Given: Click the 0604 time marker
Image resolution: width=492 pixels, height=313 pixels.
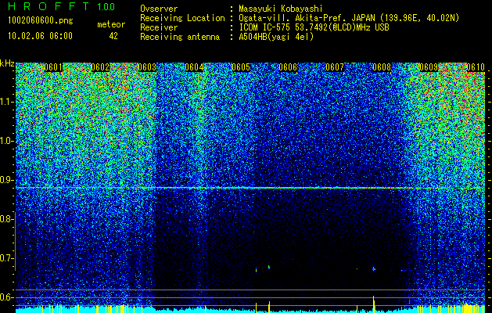Looking at the screenshot, I should click(194, 67).
